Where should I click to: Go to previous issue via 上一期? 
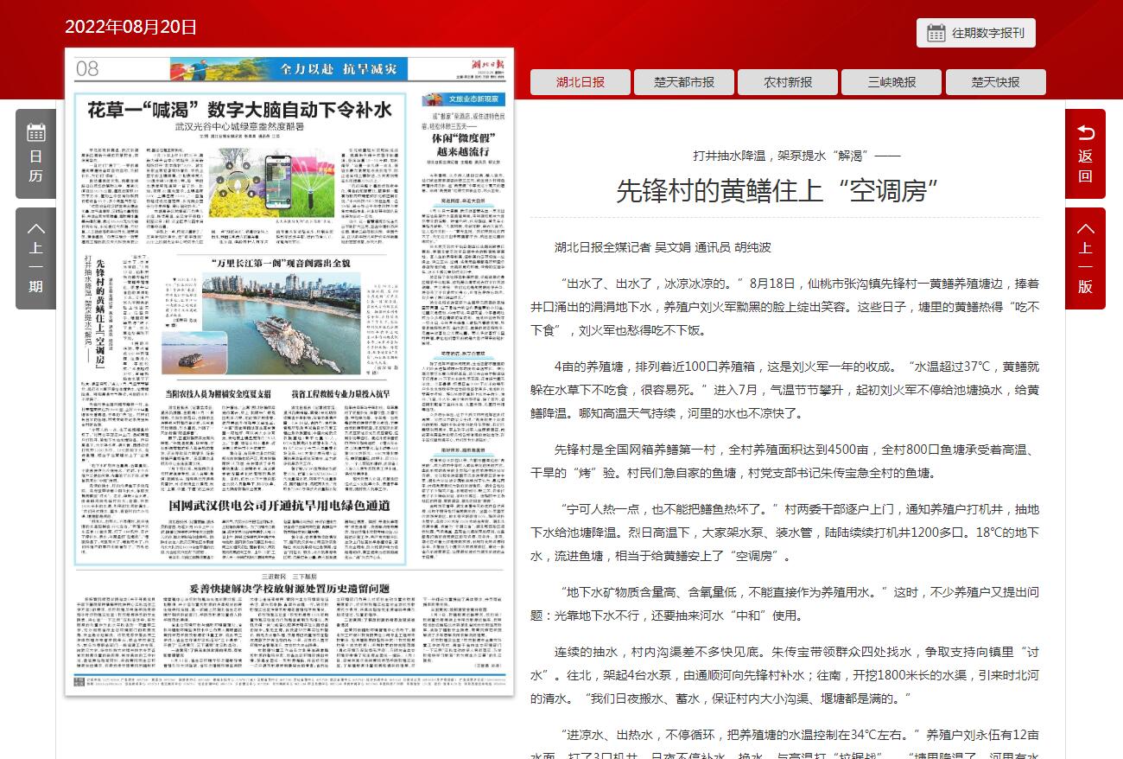pyautogui.click(x=35, y=258)
